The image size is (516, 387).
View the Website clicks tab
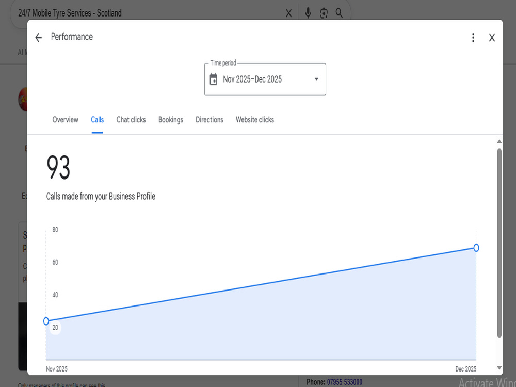click(255, 120)
